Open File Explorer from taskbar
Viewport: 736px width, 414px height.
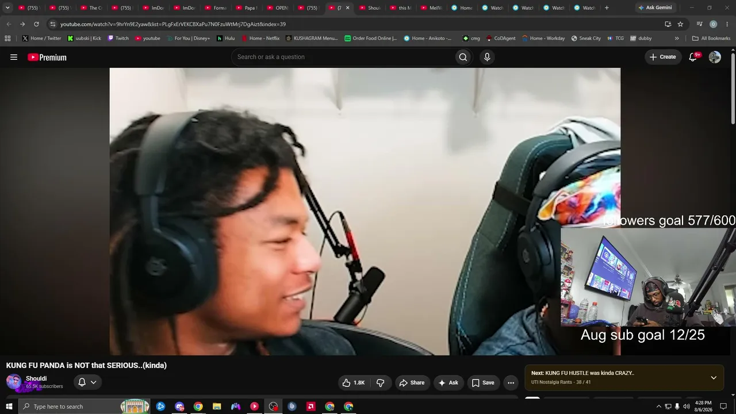217,407
